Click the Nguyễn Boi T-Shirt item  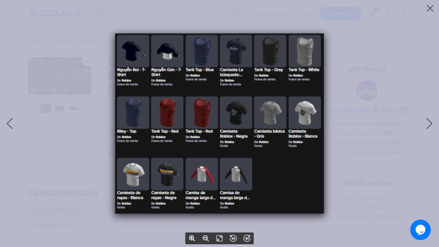point(133,60)
